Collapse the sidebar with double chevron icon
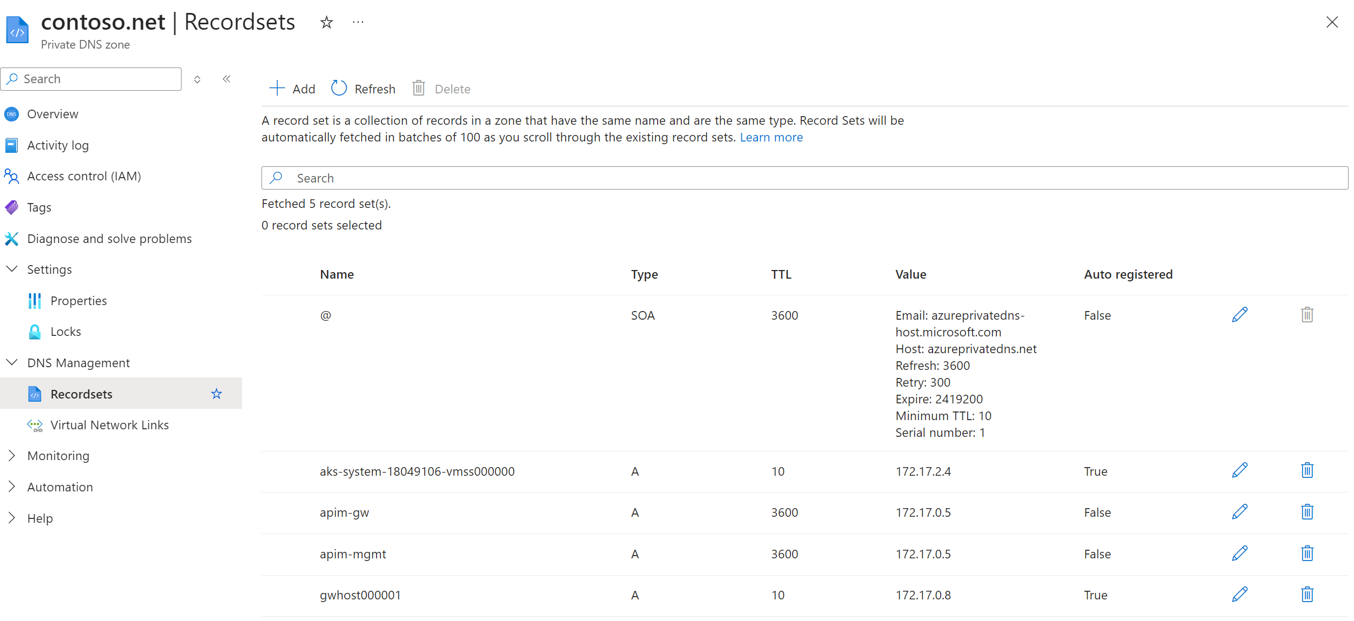Viewport: 1354px width, 621px height. tap(226, 79)
